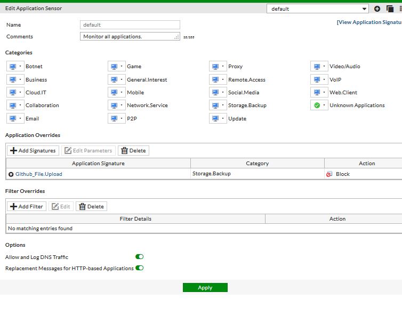402x316 pixels.
Task: Expand the P2P category action dropdown arrow
Action: click(122, 119)
